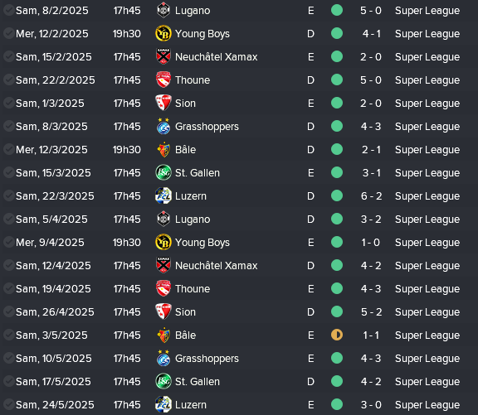478x415 pixels.
Task: Toggle the check mark beside Sam, 5/4/2025
Action: pos(8,219)
